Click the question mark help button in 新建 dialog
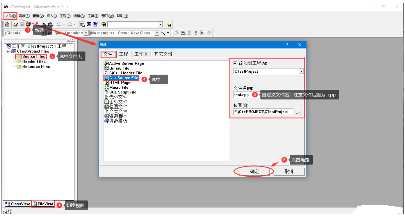The width and height of the screenshot is (405, 216). click(287, 45)
